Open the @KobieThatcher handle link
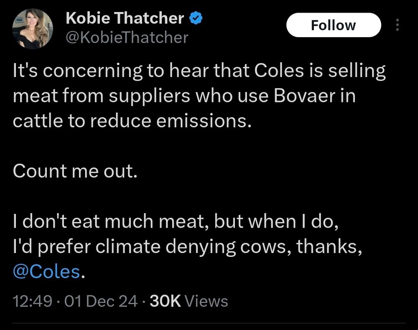The height and width of the screenshot is (330, 418). tap(127, 38)
